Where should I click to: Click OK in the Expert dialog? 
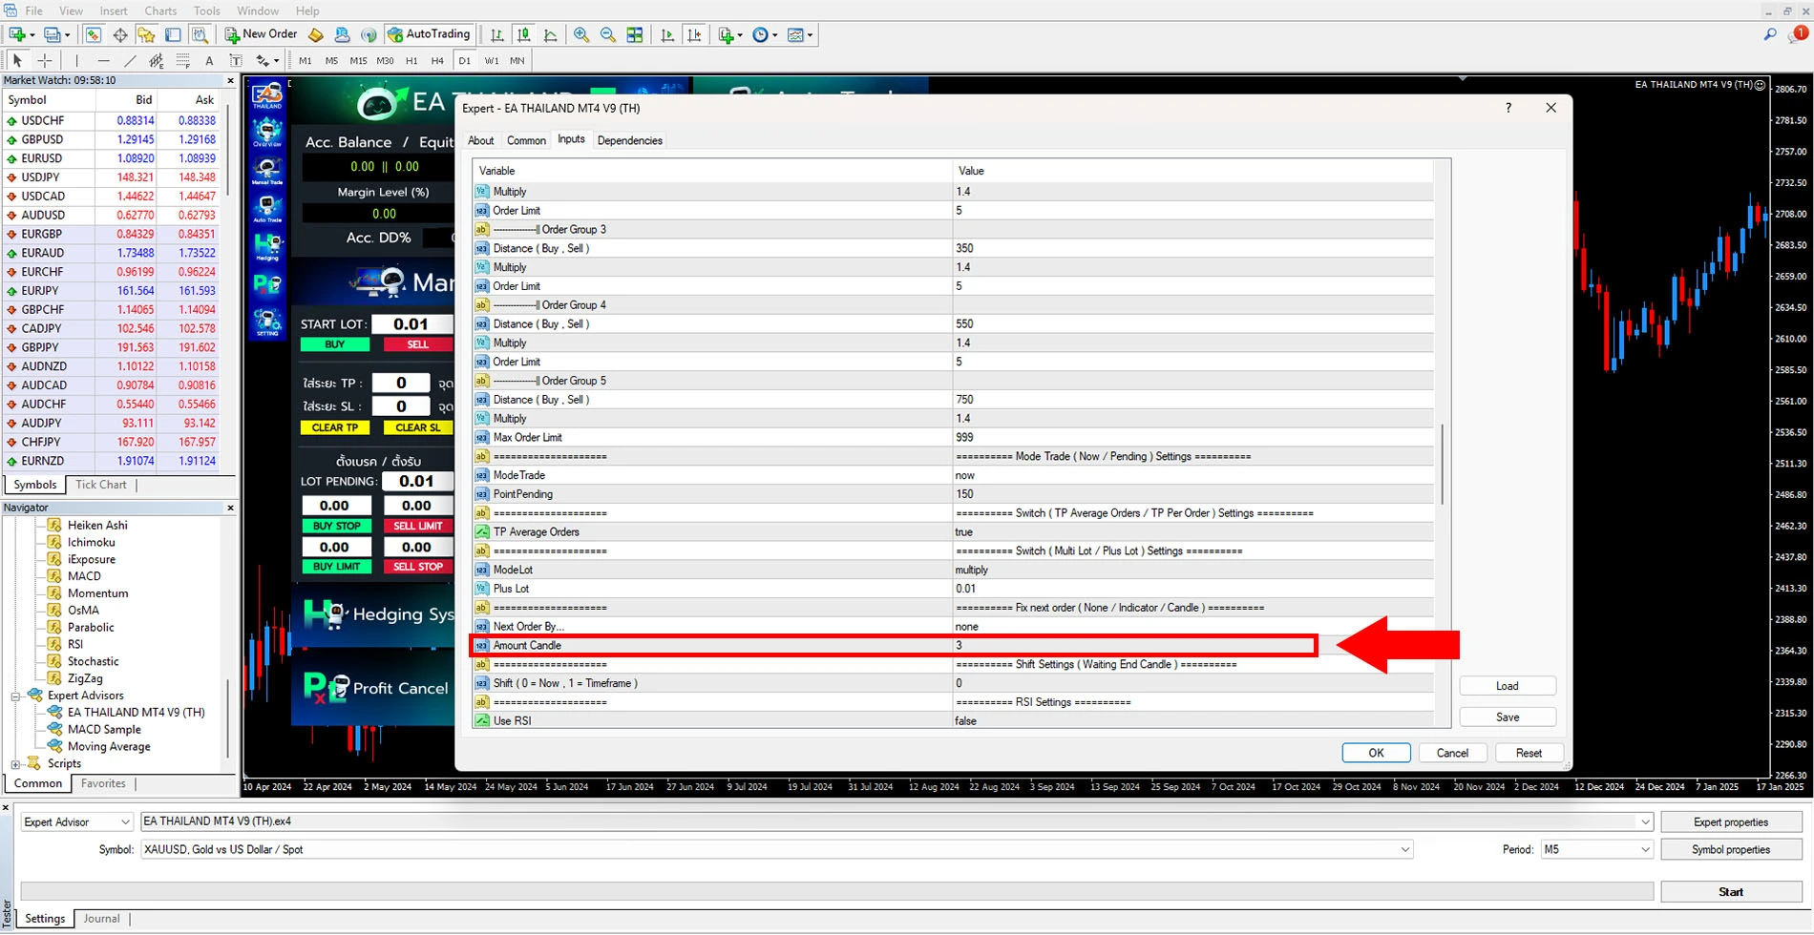(1375, 753)
